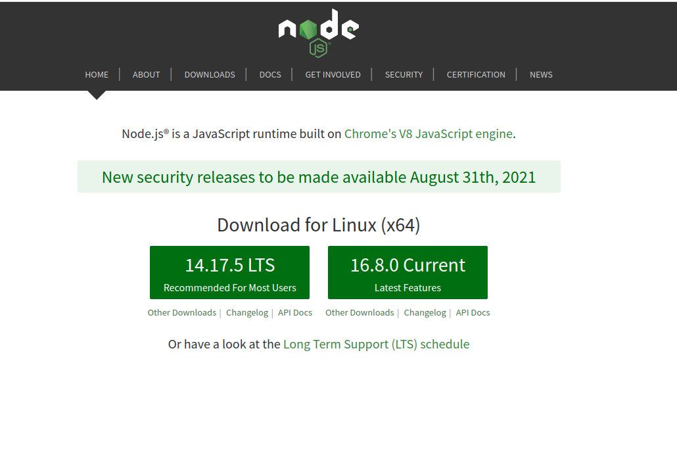Select Docs in the navigation bar

[270, 74]
